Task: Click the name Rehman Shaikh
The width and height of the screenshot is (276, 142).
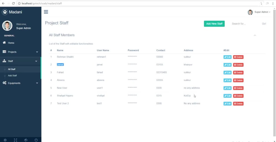Action: (65, 57)
